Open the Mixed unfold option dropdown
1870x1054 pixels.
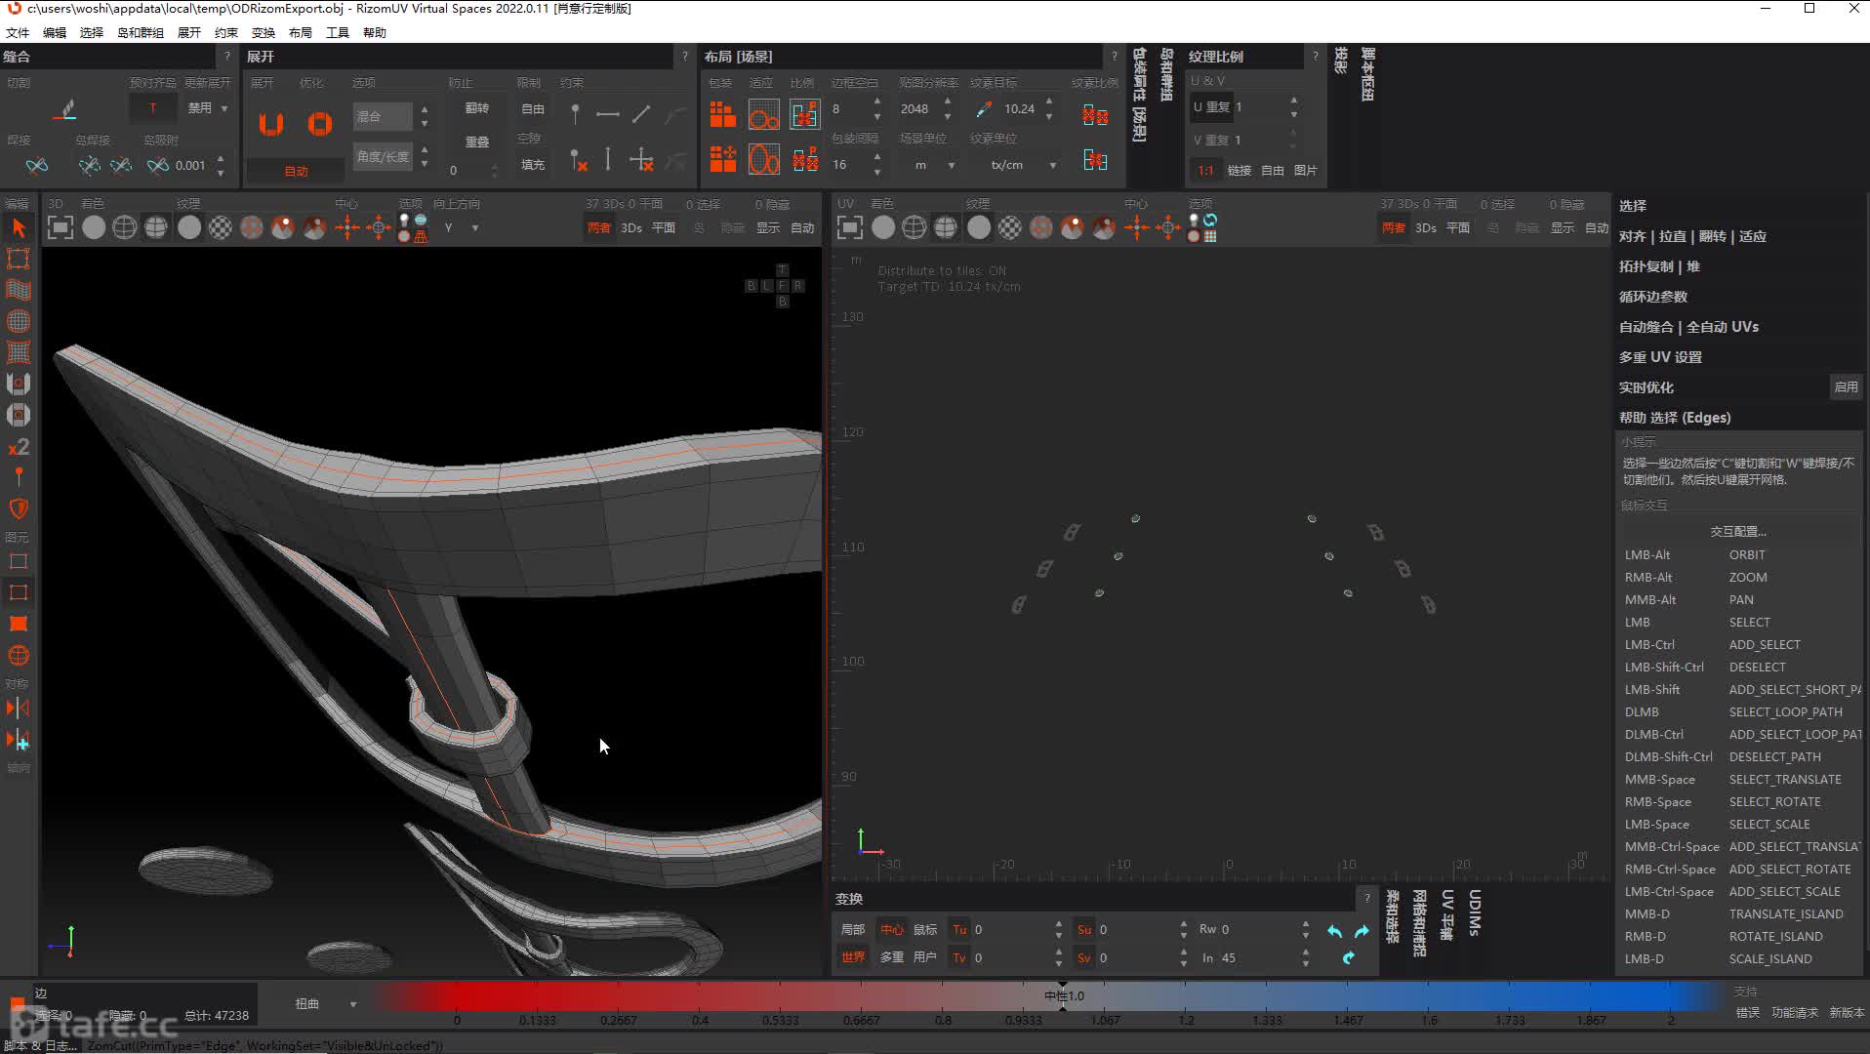click(x=383, y=116)
